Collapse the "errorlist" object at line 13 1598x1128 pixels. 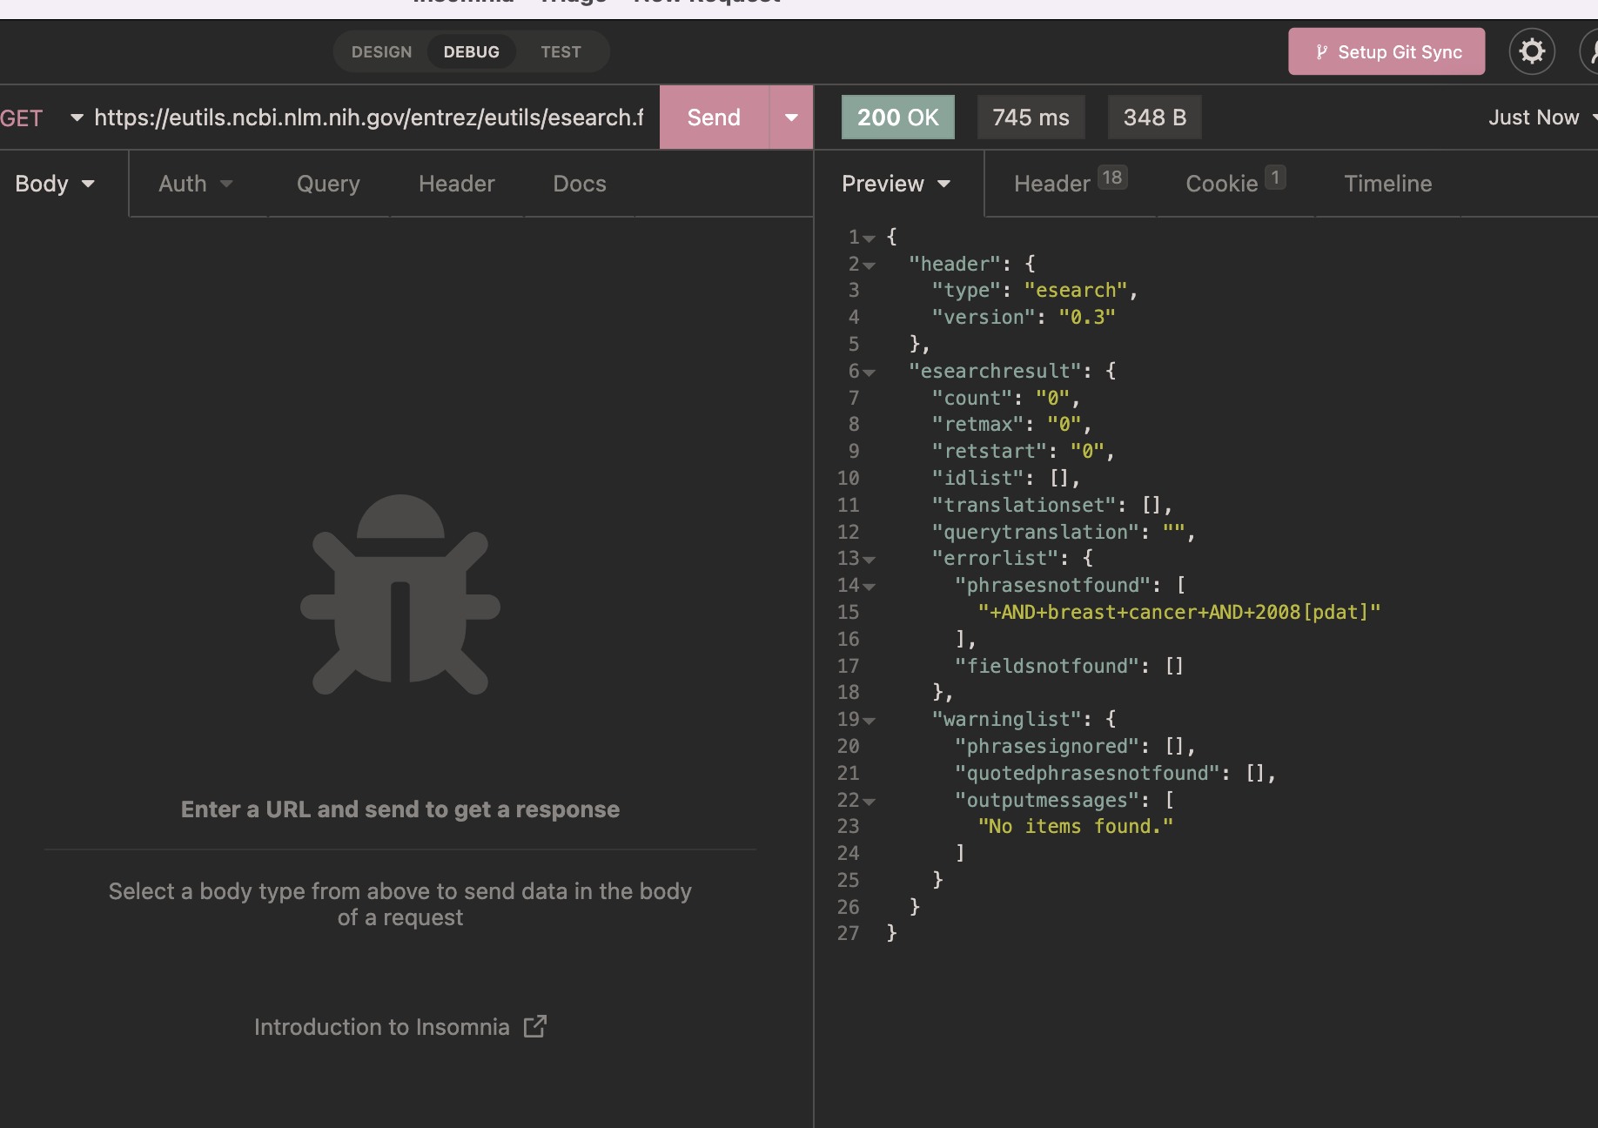(x=869, y=559)
